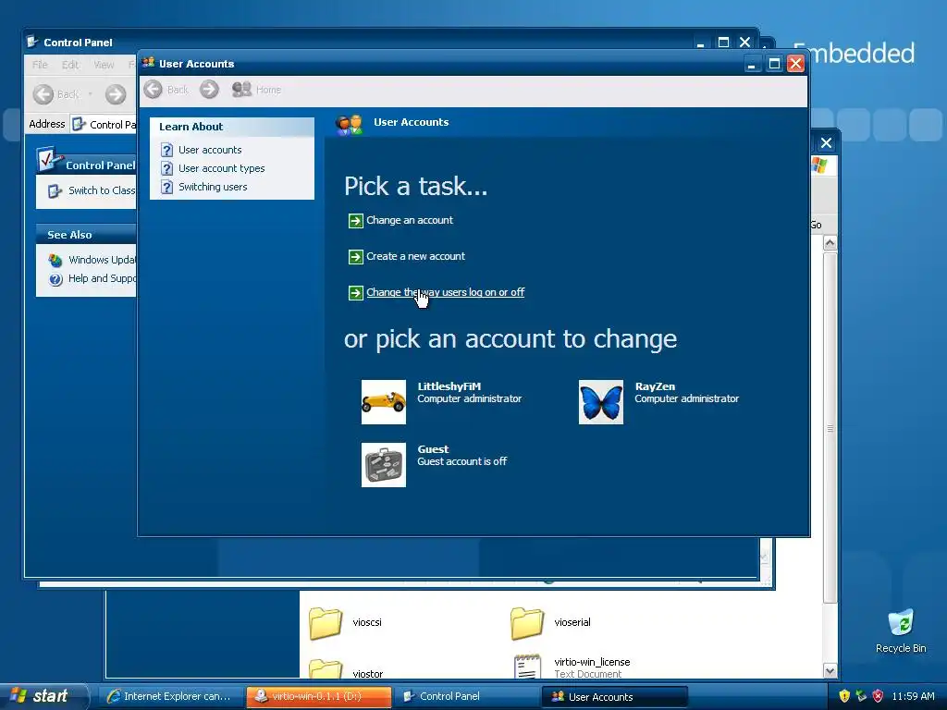This screenshot has height=710, width=947.
Task: Click Forward arrow in Control Panel toolbar
Action: [116, 94]
